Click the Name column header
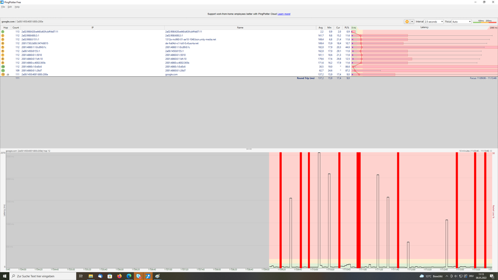Screen dimensions: 498x280 pyautogui.click(x=240, y=27)
